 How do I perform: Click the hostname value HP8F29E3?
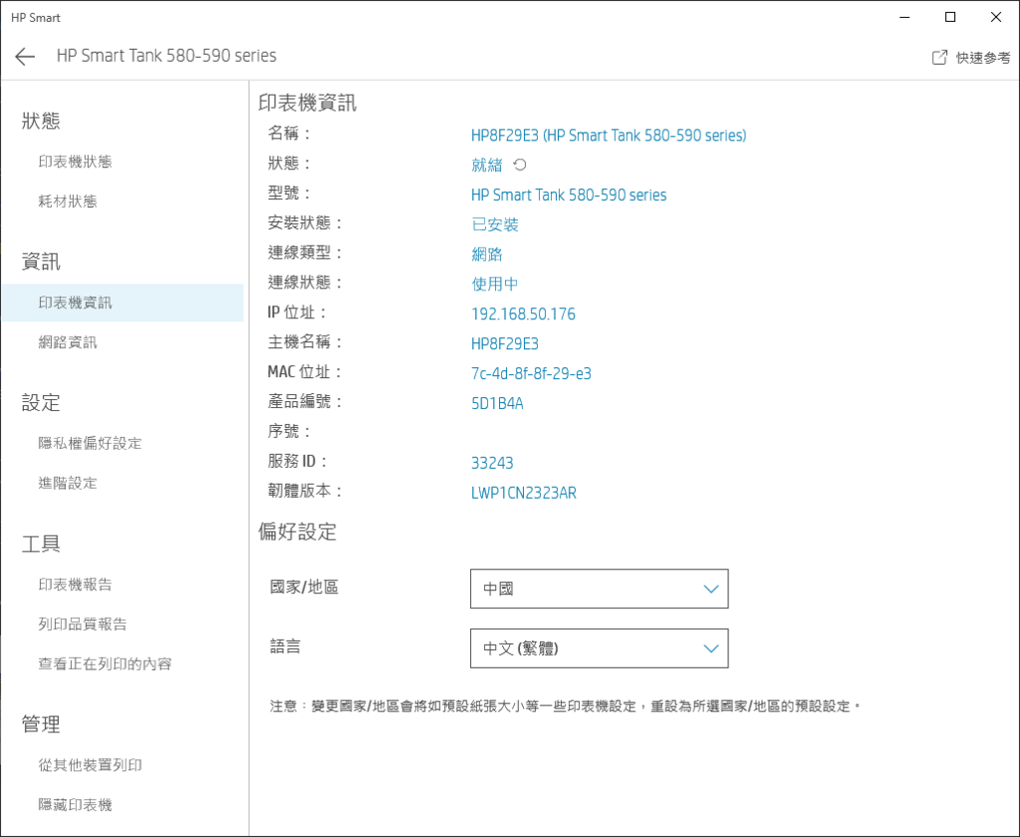click(505, 343)
